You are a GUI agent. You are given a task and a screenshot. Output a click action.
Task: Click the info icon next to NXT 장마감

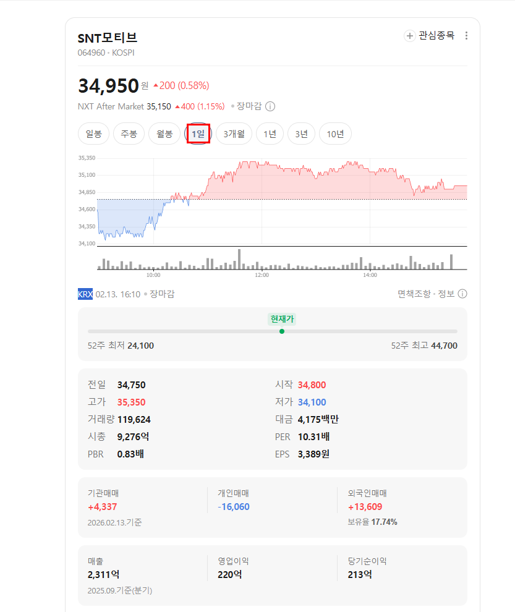[x=270, y=106]
